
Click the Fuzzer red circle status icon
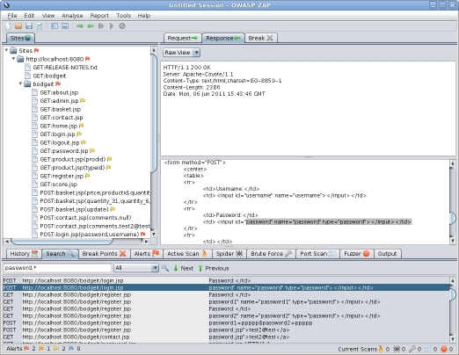coord(444,349)
